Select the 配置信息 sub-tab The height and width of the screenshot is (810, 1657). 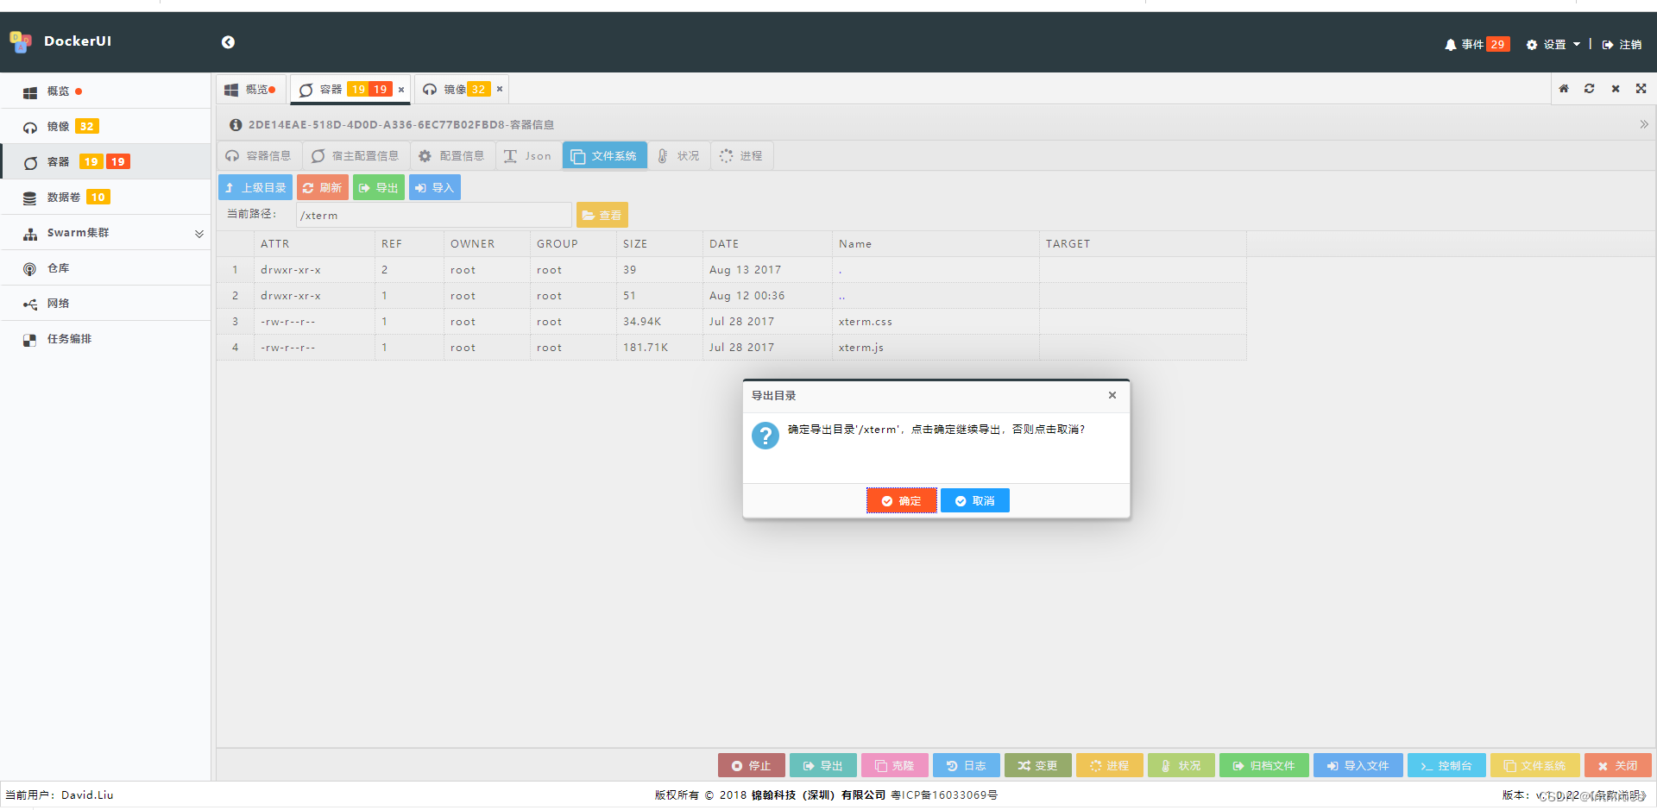coord(452,155)
